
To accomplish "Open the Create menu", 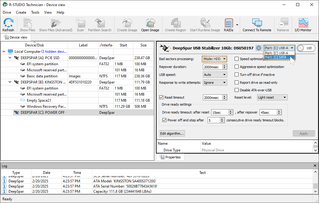I will pyautogui.click(x=21, y=12).
